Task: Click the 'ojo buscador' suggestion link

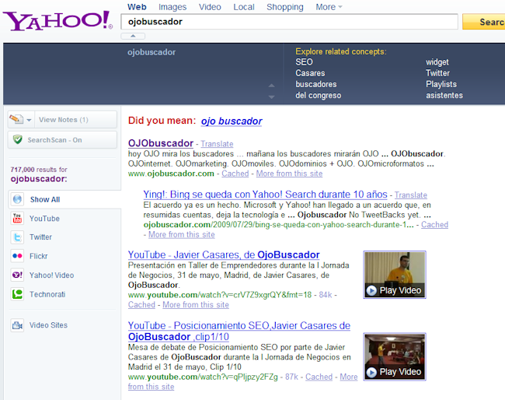Action: (x=232, y=121)
